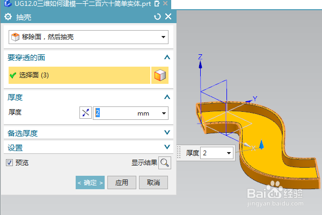Click the shell type icon in dropdown
The width and height of the screenshot is (322, 215).
click(x=15, y=37)
